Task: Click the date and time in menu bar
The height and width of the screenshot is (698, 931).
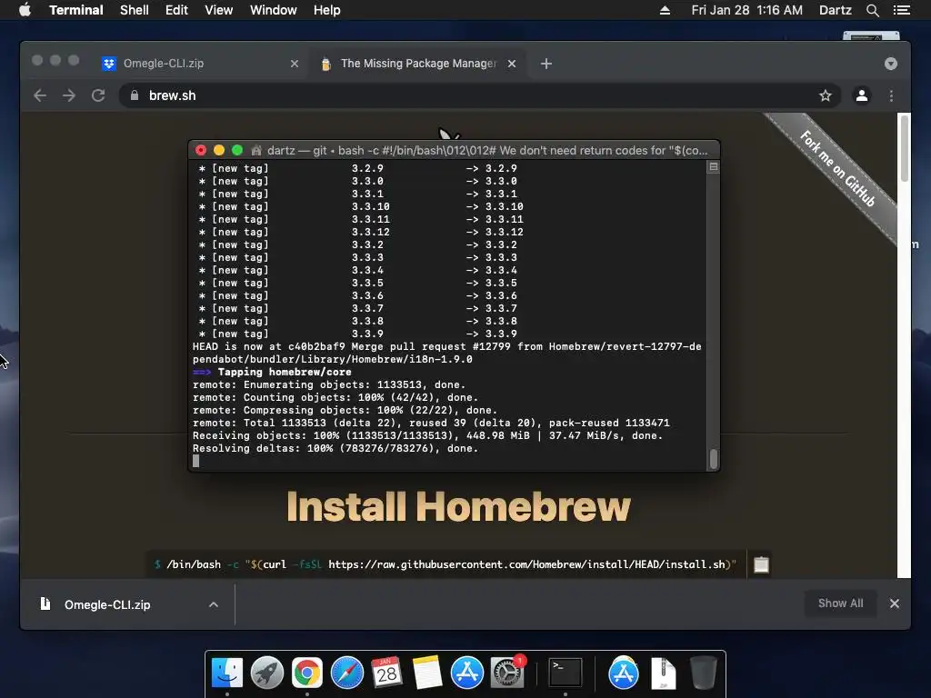Action: (x=746, y=10)
